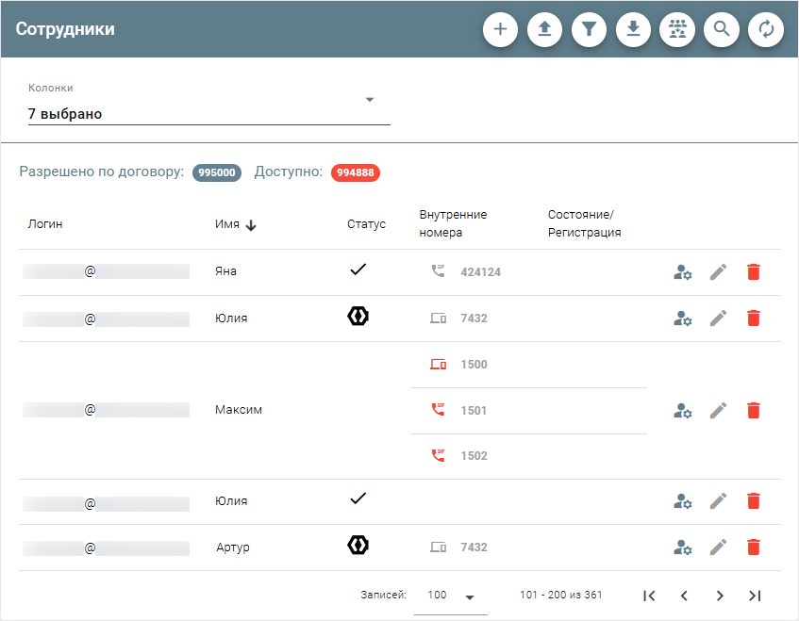This screenshot has width=799, height=621.
Task: Go to the next page
Action: click(x=720, y=596)
